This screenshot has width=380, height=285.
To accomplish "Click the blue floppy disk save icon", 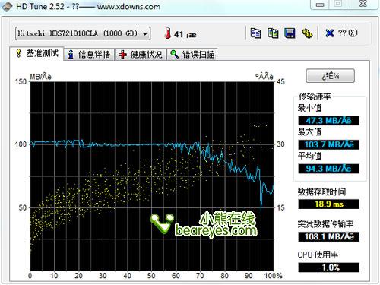I will tap(290, 33).
